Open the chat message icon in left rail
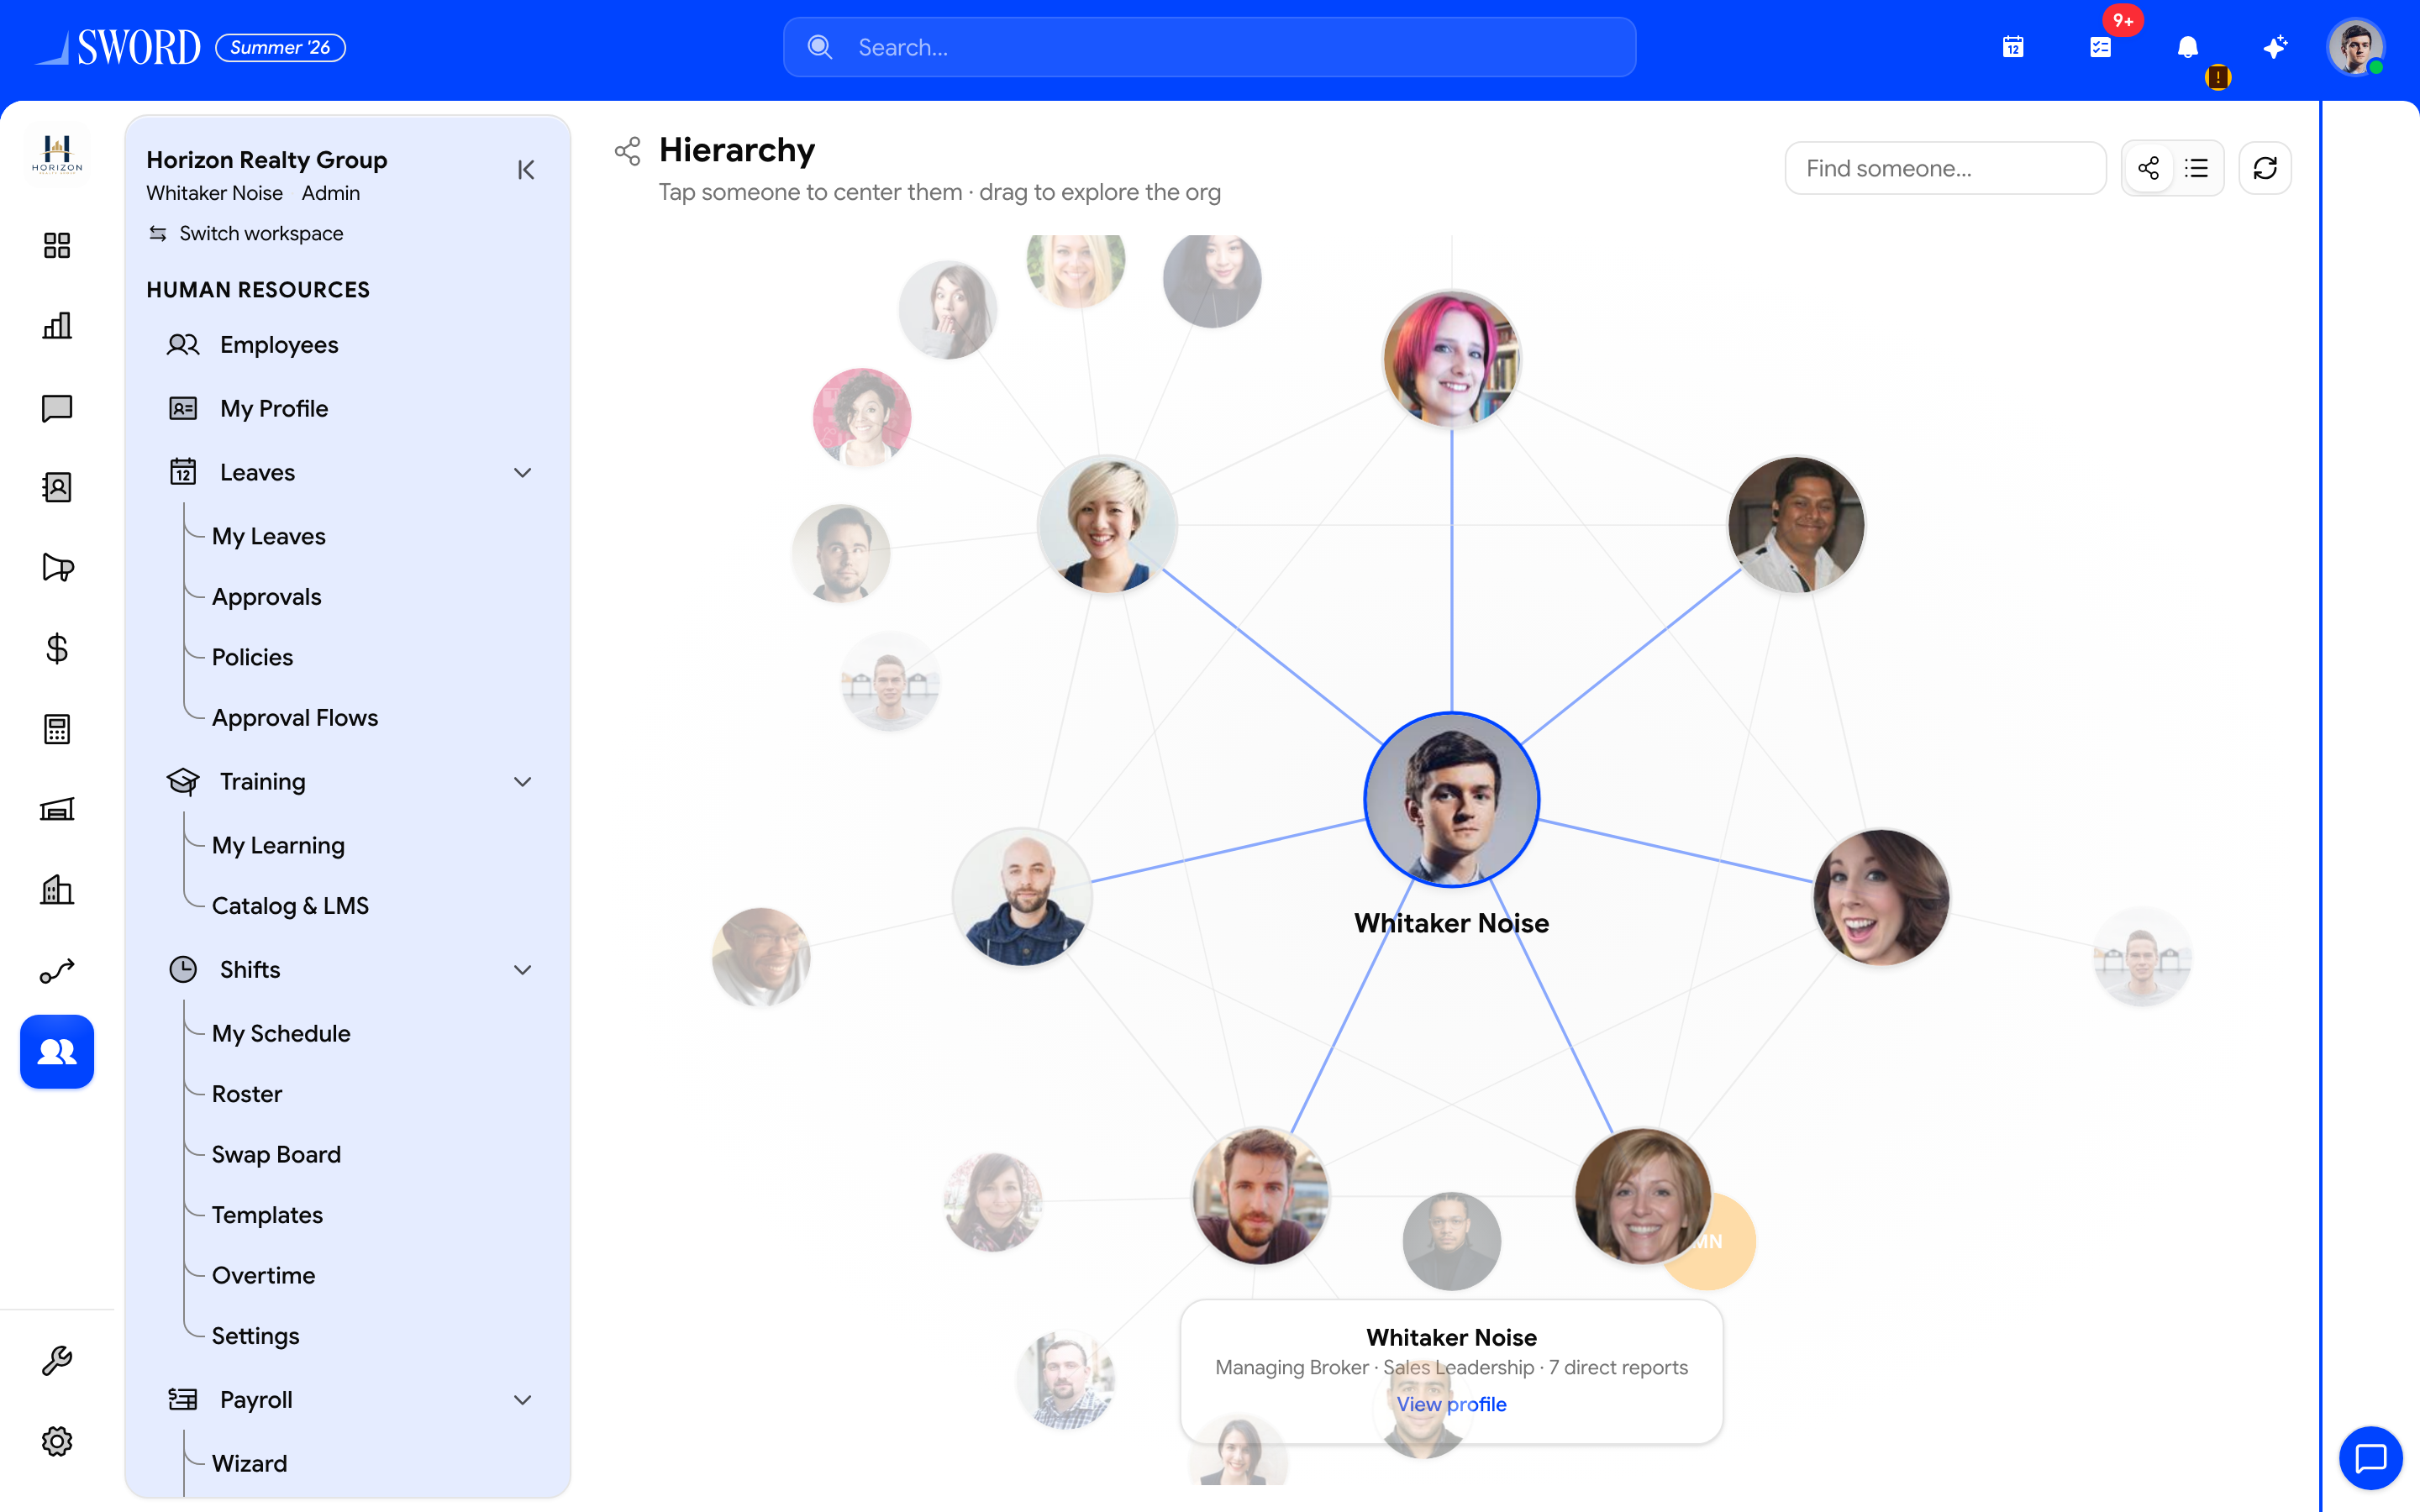Viewport: 2420px width, 1512px height. tap(57, 407)
